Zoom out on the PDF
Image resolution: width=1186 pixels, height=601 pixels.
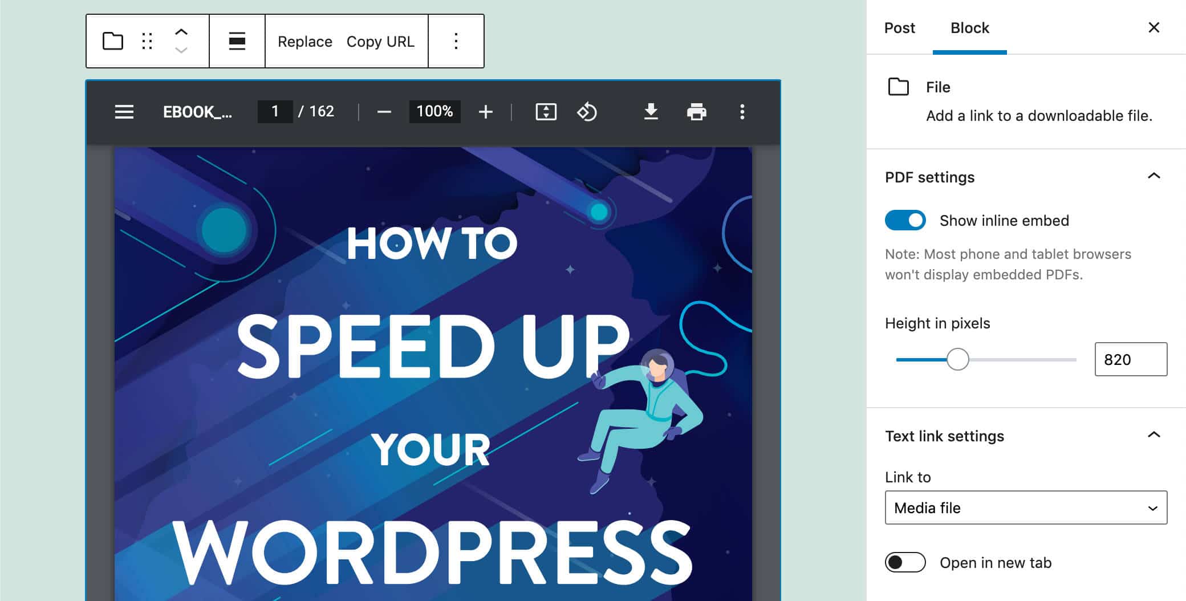(384, 111)
